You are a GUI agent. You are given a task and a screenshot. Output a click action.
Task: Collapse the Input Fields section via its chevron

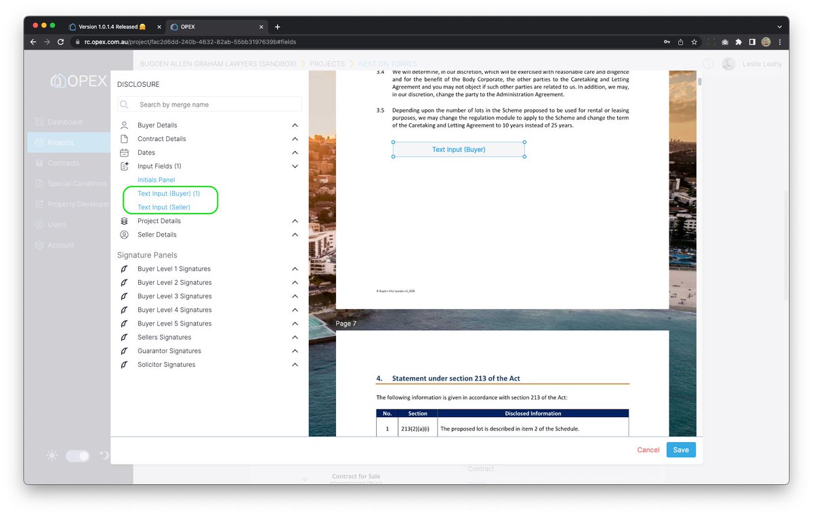295,165
